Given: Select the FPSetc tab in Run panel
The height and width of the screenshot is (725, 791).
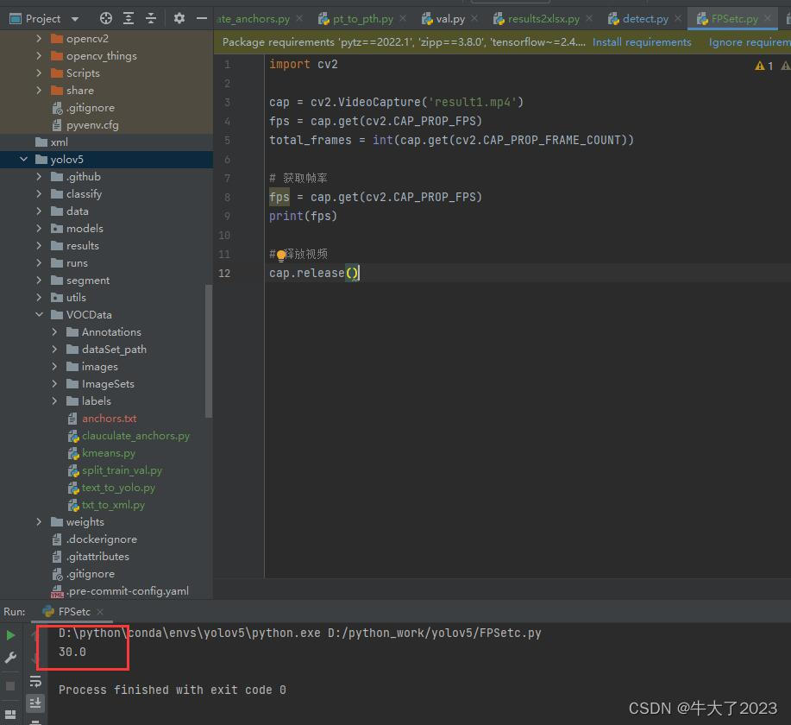Looking at the screenshot, I should click(x=73, y=611).
